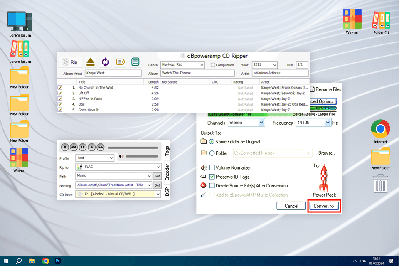Click the Fast-forward playback button
This screenshot has width=399, height=266.
tap(101, 147)
